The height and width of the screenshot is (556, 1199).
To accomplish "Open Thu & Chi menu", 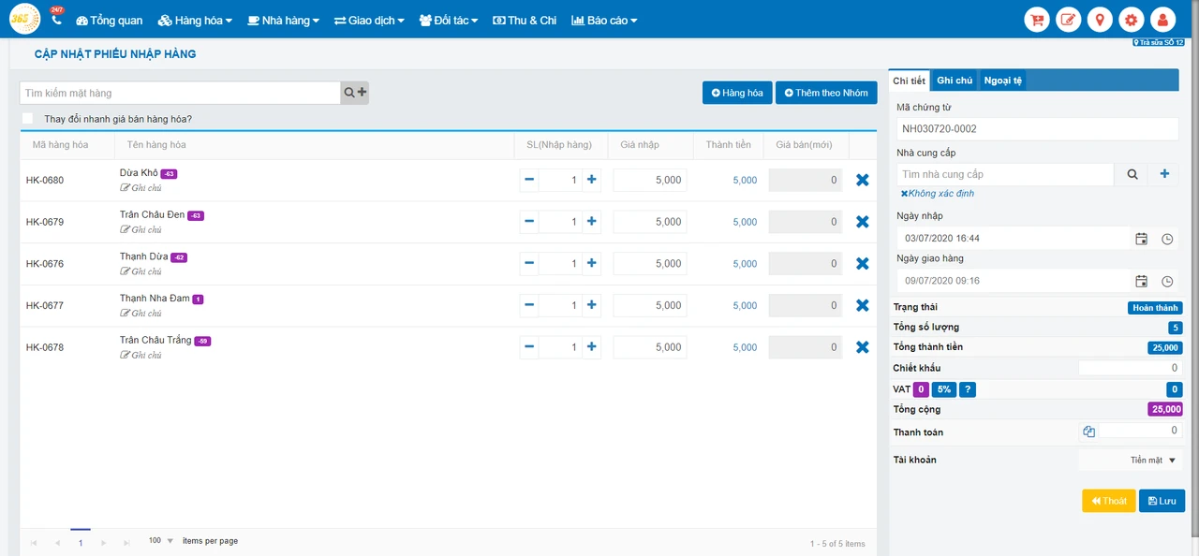I will click(525, 20).
